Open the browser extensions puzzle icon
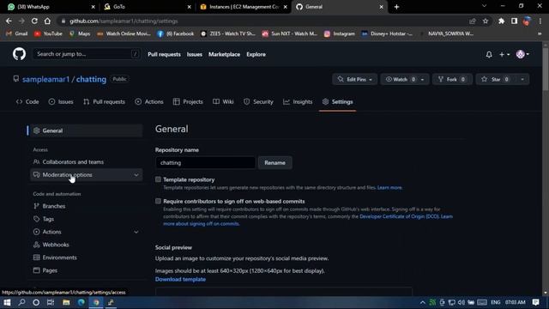 pos(501,21)
